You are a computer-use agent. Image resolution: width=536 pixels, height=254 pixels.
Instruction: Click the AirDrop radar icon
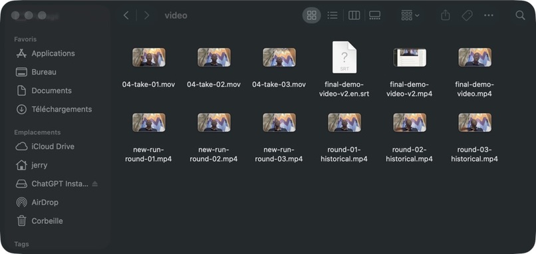pyautogui.click(x=21, y=202)
